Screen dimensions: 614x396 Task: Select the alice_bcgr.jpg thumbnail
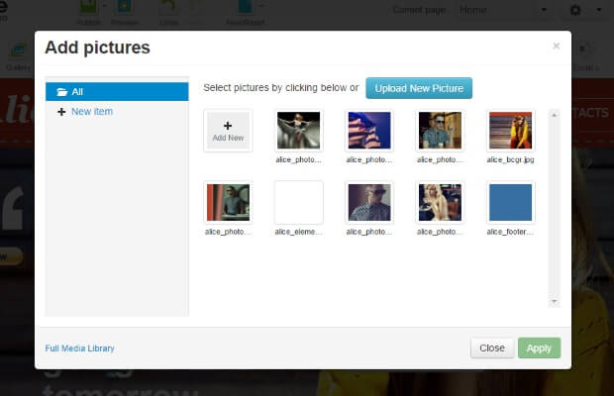point(510,131)
